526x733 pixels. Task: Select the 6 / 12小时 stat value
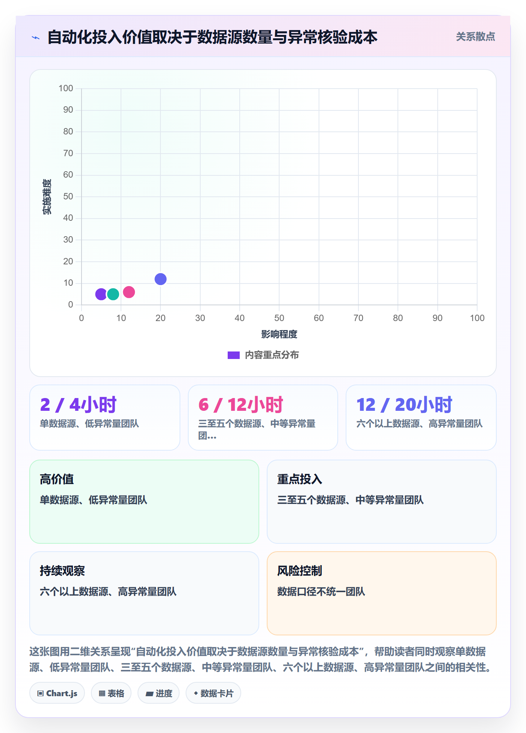coord(240,405)
